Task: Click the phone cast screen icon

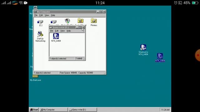Action: coord(180,3)
